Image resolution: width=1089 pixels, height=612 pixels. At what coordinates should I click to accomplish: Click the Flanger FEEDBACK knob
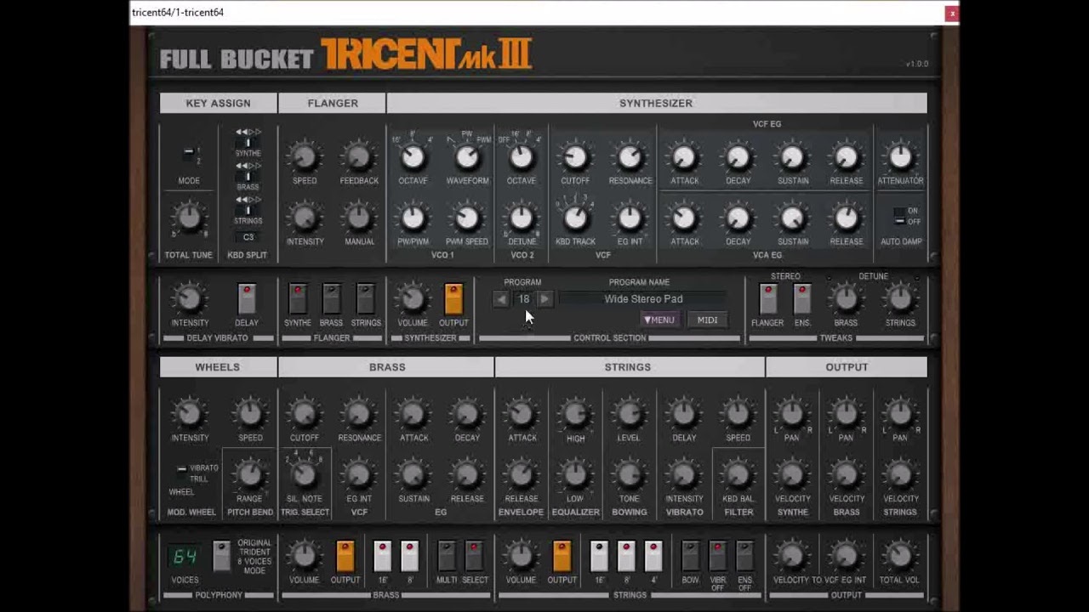tap(358, 157)
